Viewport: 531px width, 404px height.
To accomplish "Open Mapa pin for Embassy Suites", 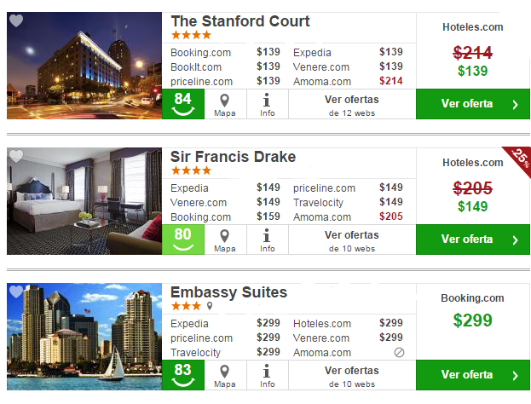I will (x=225, y=375).
